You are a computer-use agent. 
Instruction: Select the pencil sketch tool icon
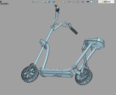tap(42, 2)
